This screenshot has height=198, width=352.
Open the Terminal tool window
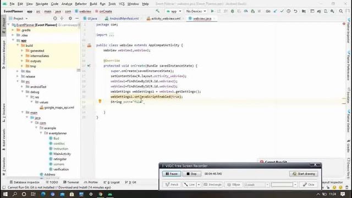tap(71, 182)
